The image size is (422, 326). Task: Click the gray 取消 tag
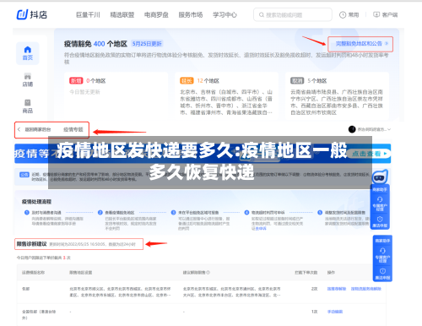pos(297,81)
